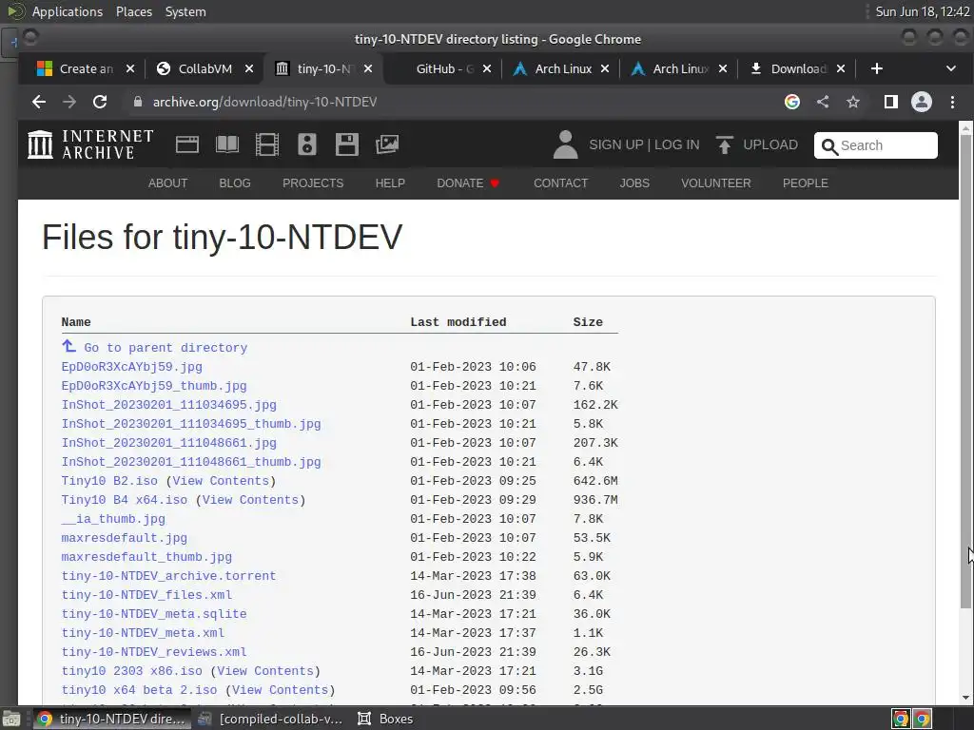Click DONATE in the navigation bar
974x730 pixels.
pyautogui.click(x=468, y=183)
